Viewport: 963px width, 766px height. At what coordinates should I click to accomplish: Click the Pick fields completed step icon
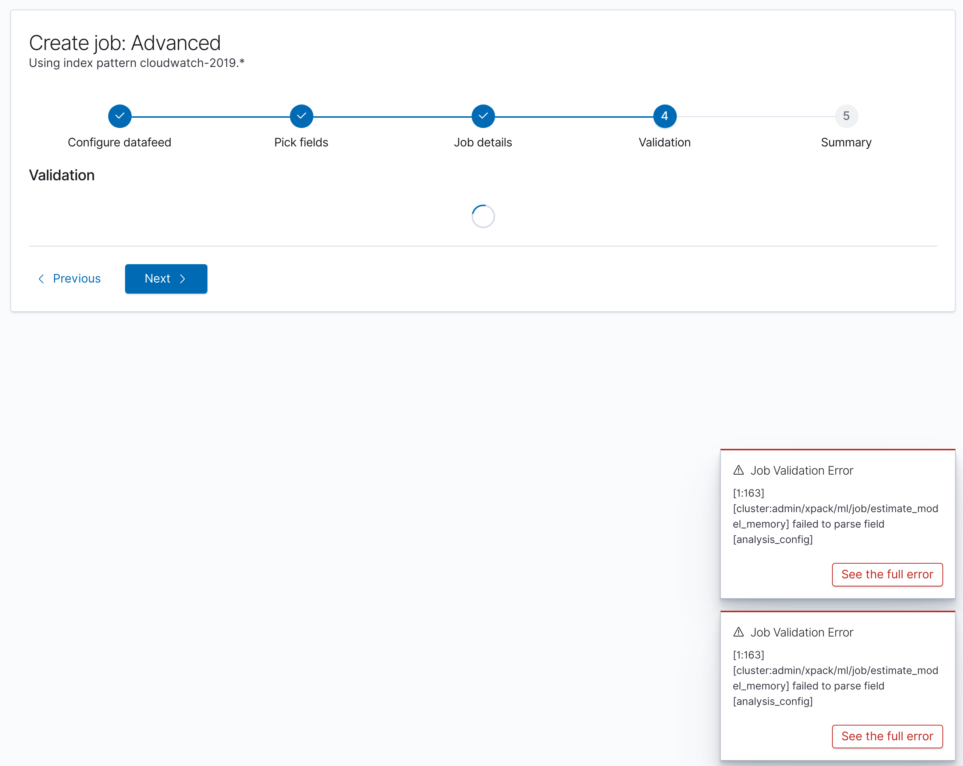(x=301, y=116)
